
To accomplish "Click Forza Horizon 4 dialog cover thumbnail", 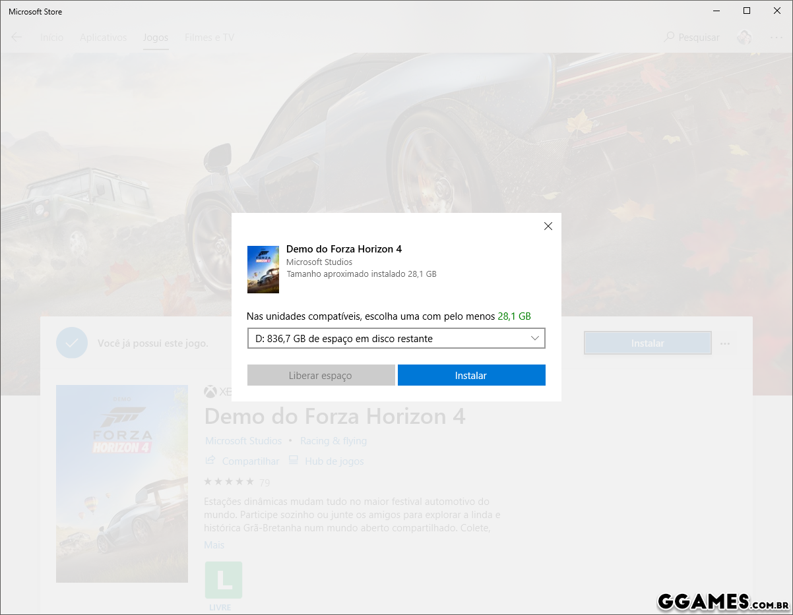I will (263, 269).
